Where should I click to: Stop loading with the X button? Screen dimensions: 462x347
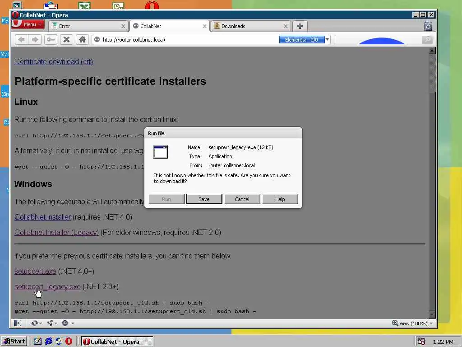click(x=67, y=40)
